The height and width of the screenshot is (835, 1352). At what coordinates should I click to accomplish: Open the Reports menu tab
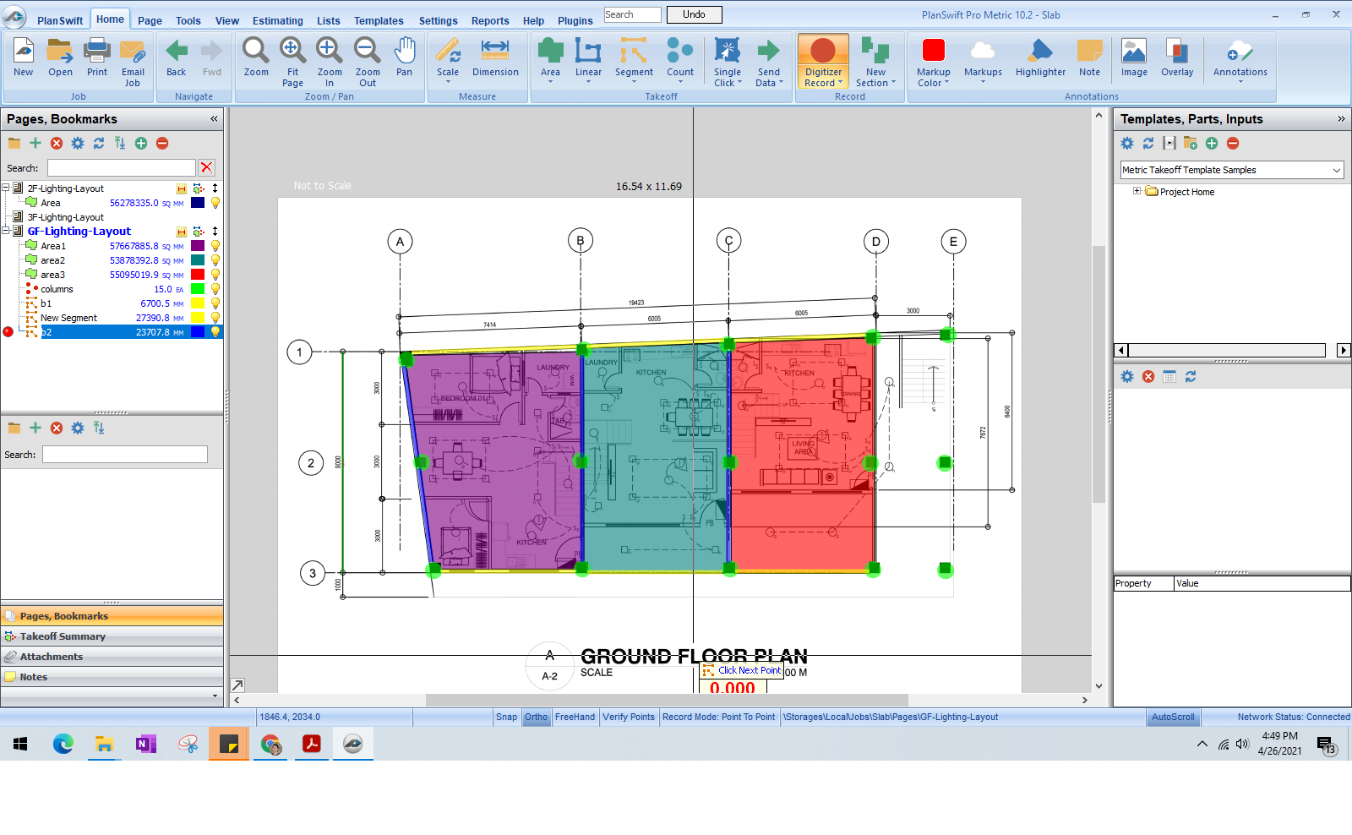pos(490,20)
